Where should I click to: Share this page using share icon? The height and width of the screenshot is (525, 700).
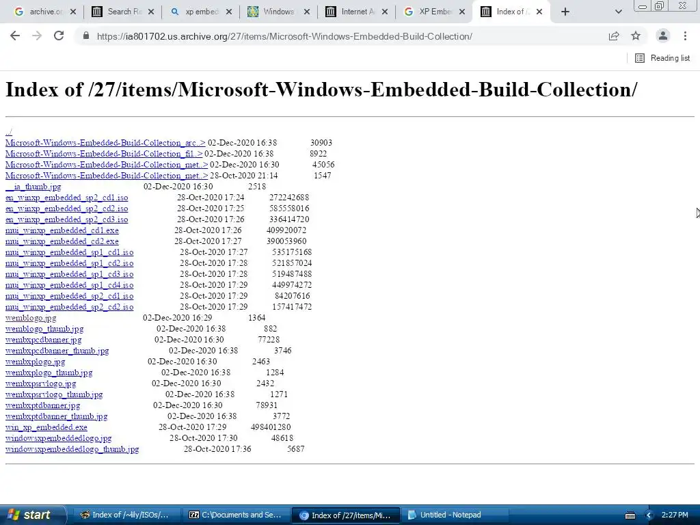[x=614, y=36]
